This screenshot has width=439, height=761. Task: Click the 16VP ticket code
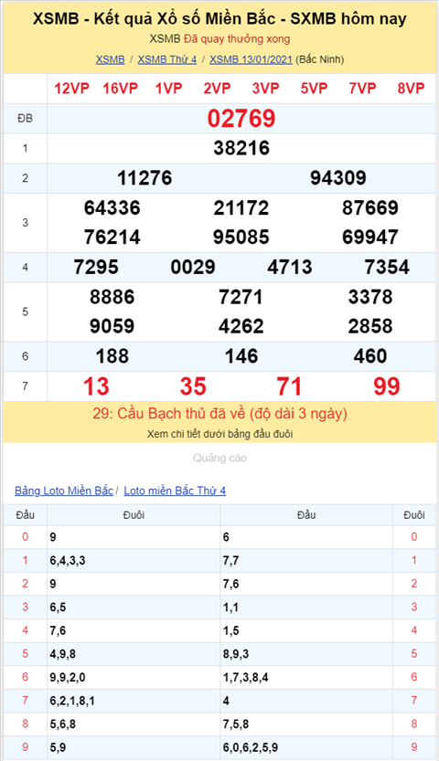tap(121, 89)
